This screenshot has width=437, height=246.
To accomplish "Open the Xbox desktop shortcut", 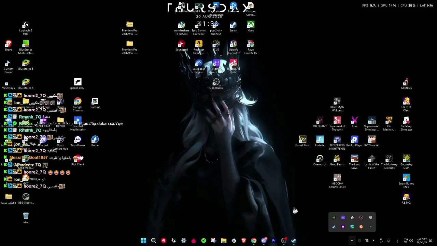I will pyautogui.click(x=251, y=27).
